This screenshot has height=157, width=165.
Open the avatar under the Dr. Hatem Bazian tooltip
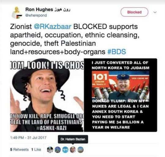73,150
